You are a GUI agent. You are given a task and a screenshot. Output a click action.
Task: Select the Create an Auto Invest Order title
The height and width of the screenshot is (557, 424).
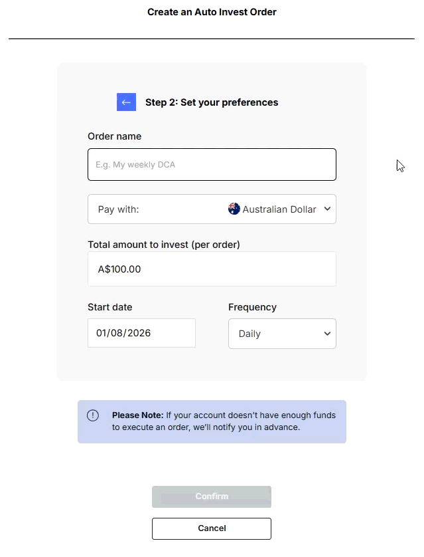coord(212,12)
